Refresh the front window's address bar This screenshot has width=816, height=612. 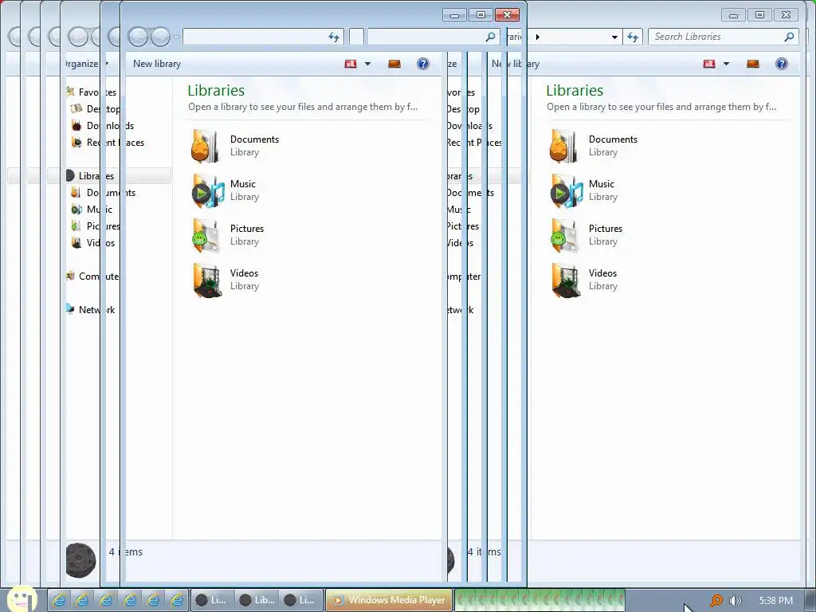point(334,37)
